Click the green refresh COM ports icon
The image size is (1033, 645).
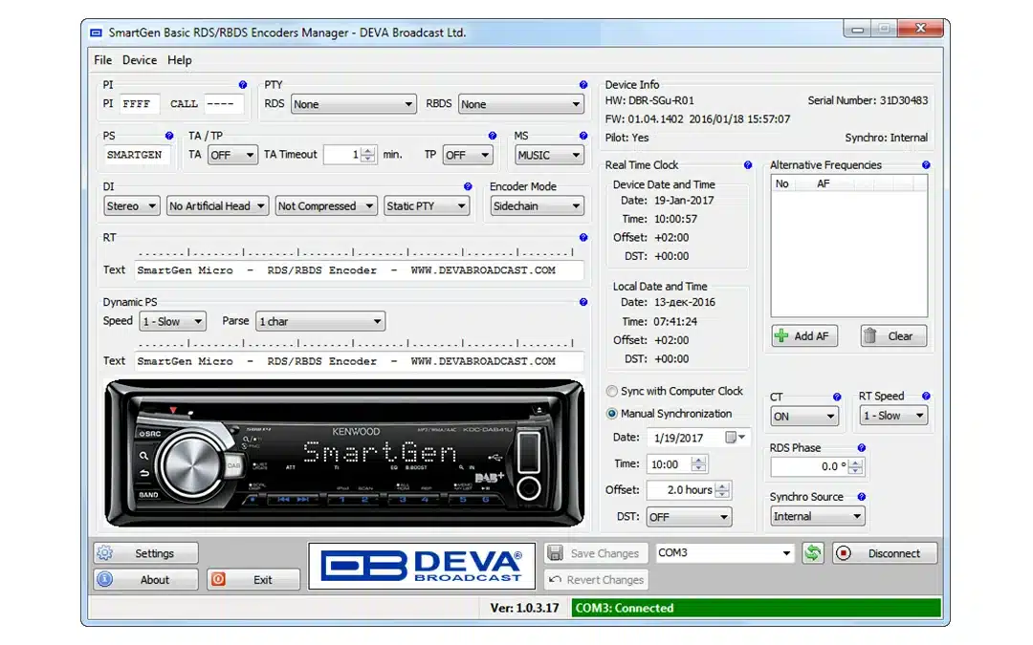813,553
